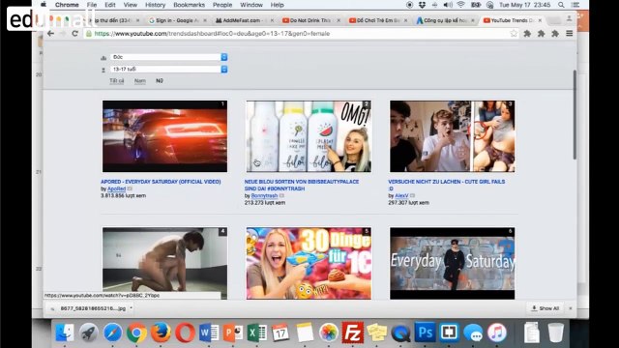Open the country dropdown showing Đức

pyautogui.click(x=168, y=57)
